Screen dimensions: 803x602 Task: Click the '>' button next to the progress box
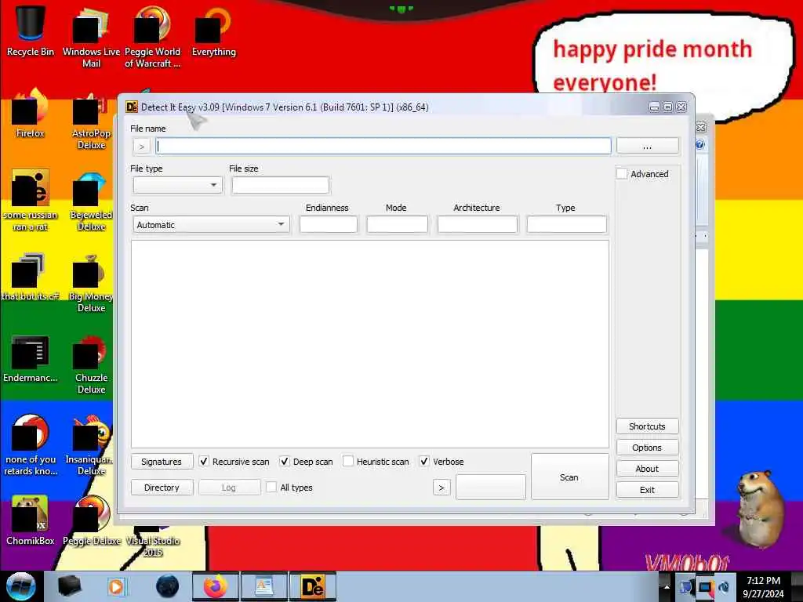[441, 488]
